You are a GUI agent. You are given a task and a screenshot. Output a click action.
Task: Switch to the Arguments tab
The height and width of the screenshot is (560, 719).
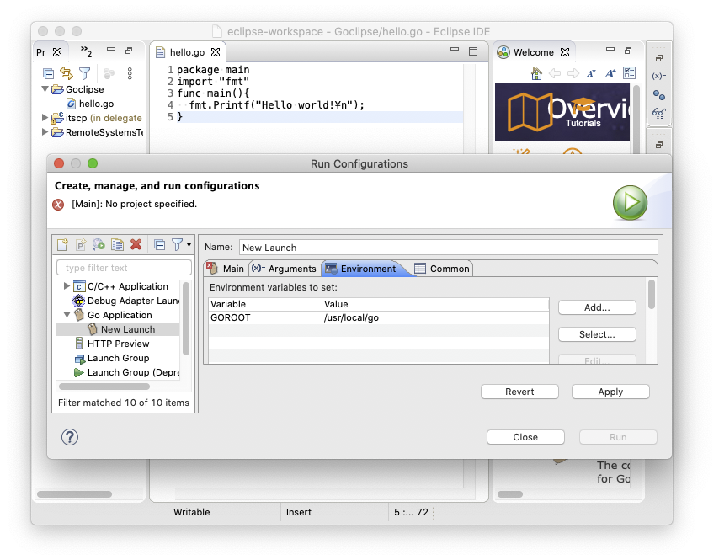[285, 269]
